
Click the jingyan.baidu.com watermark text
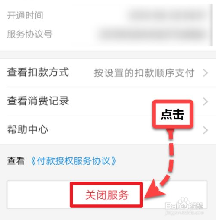pos(184,212)
